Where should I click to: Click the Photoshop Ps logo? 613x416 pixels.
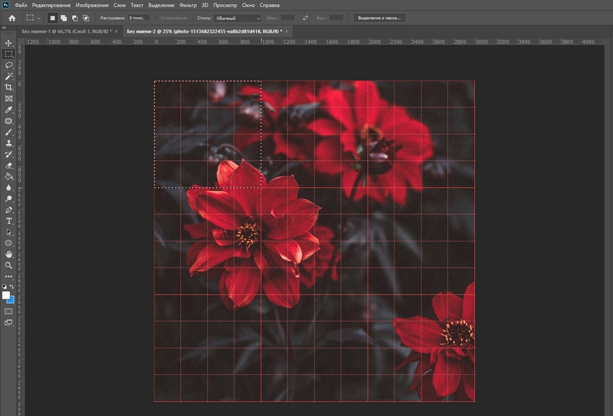tap(5, 5)
